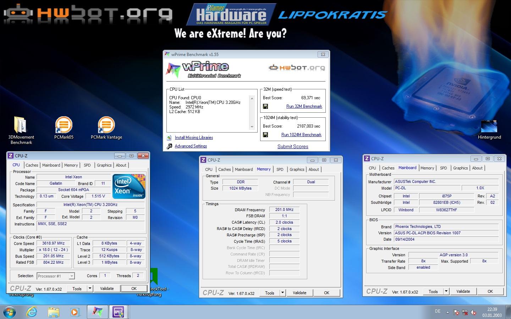Screen dimensions: 511x319
Task: Open the Advanced Settings link
Action: pyautogui.click(x=191, y=146)
